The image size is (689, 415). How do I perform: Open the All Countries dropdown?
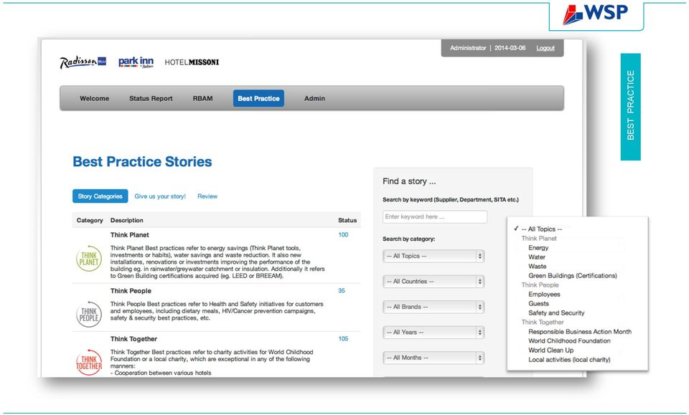(x=433, y=282)
